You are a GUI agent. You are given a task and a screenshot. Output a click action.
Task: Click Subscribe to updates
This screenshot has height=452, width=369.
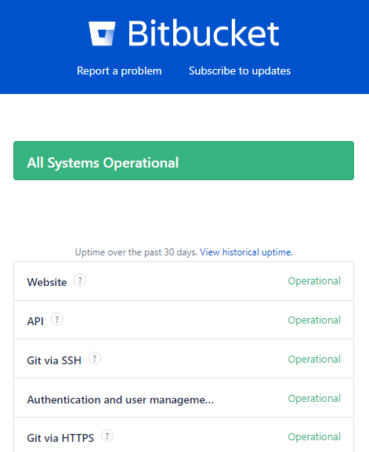coord(240,71)
